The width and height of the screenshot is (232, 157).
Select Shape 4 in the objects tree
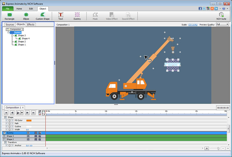pyautogui.click(x=25, y=38)
